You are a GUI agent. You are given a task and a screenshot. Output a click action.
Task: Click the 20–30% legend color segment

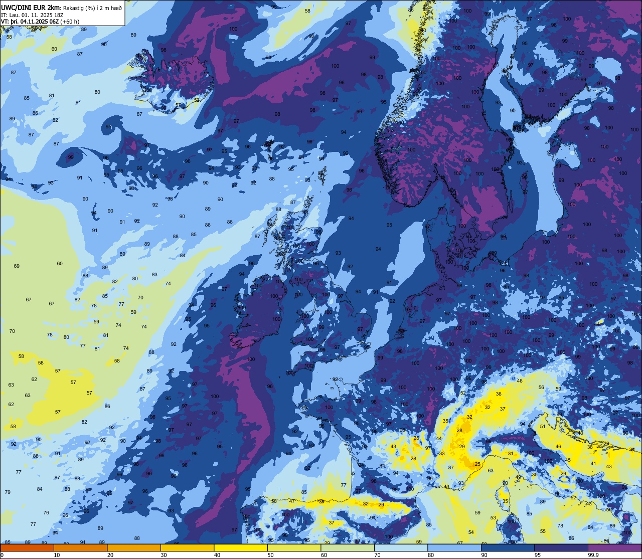134,547
